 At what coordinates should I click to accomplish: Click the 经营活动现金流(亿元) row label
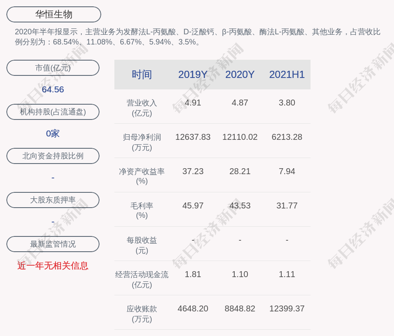[142, 279]
